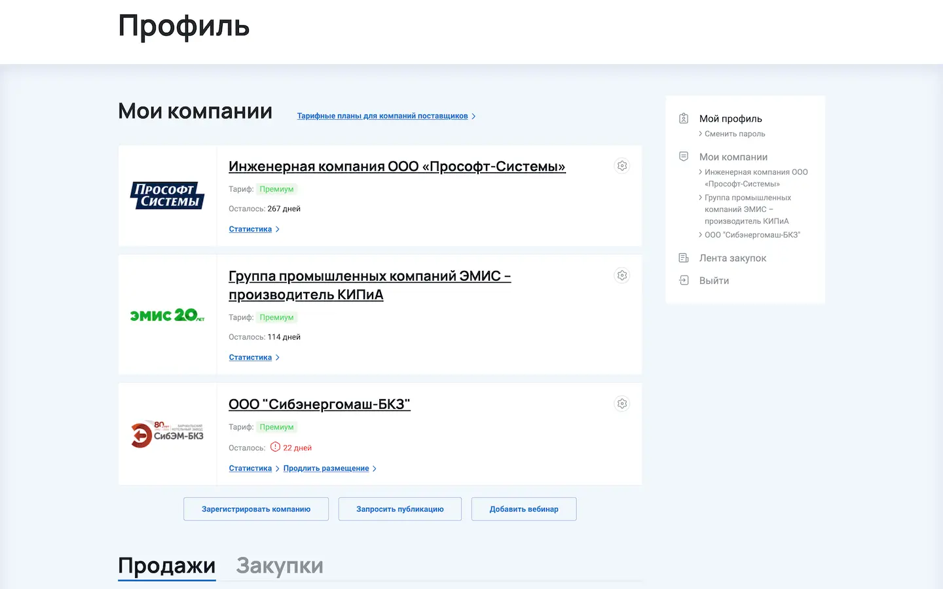Select Выйти in sidebar menu
This screenshot has height=589, width=943.
tap(714, 281)
